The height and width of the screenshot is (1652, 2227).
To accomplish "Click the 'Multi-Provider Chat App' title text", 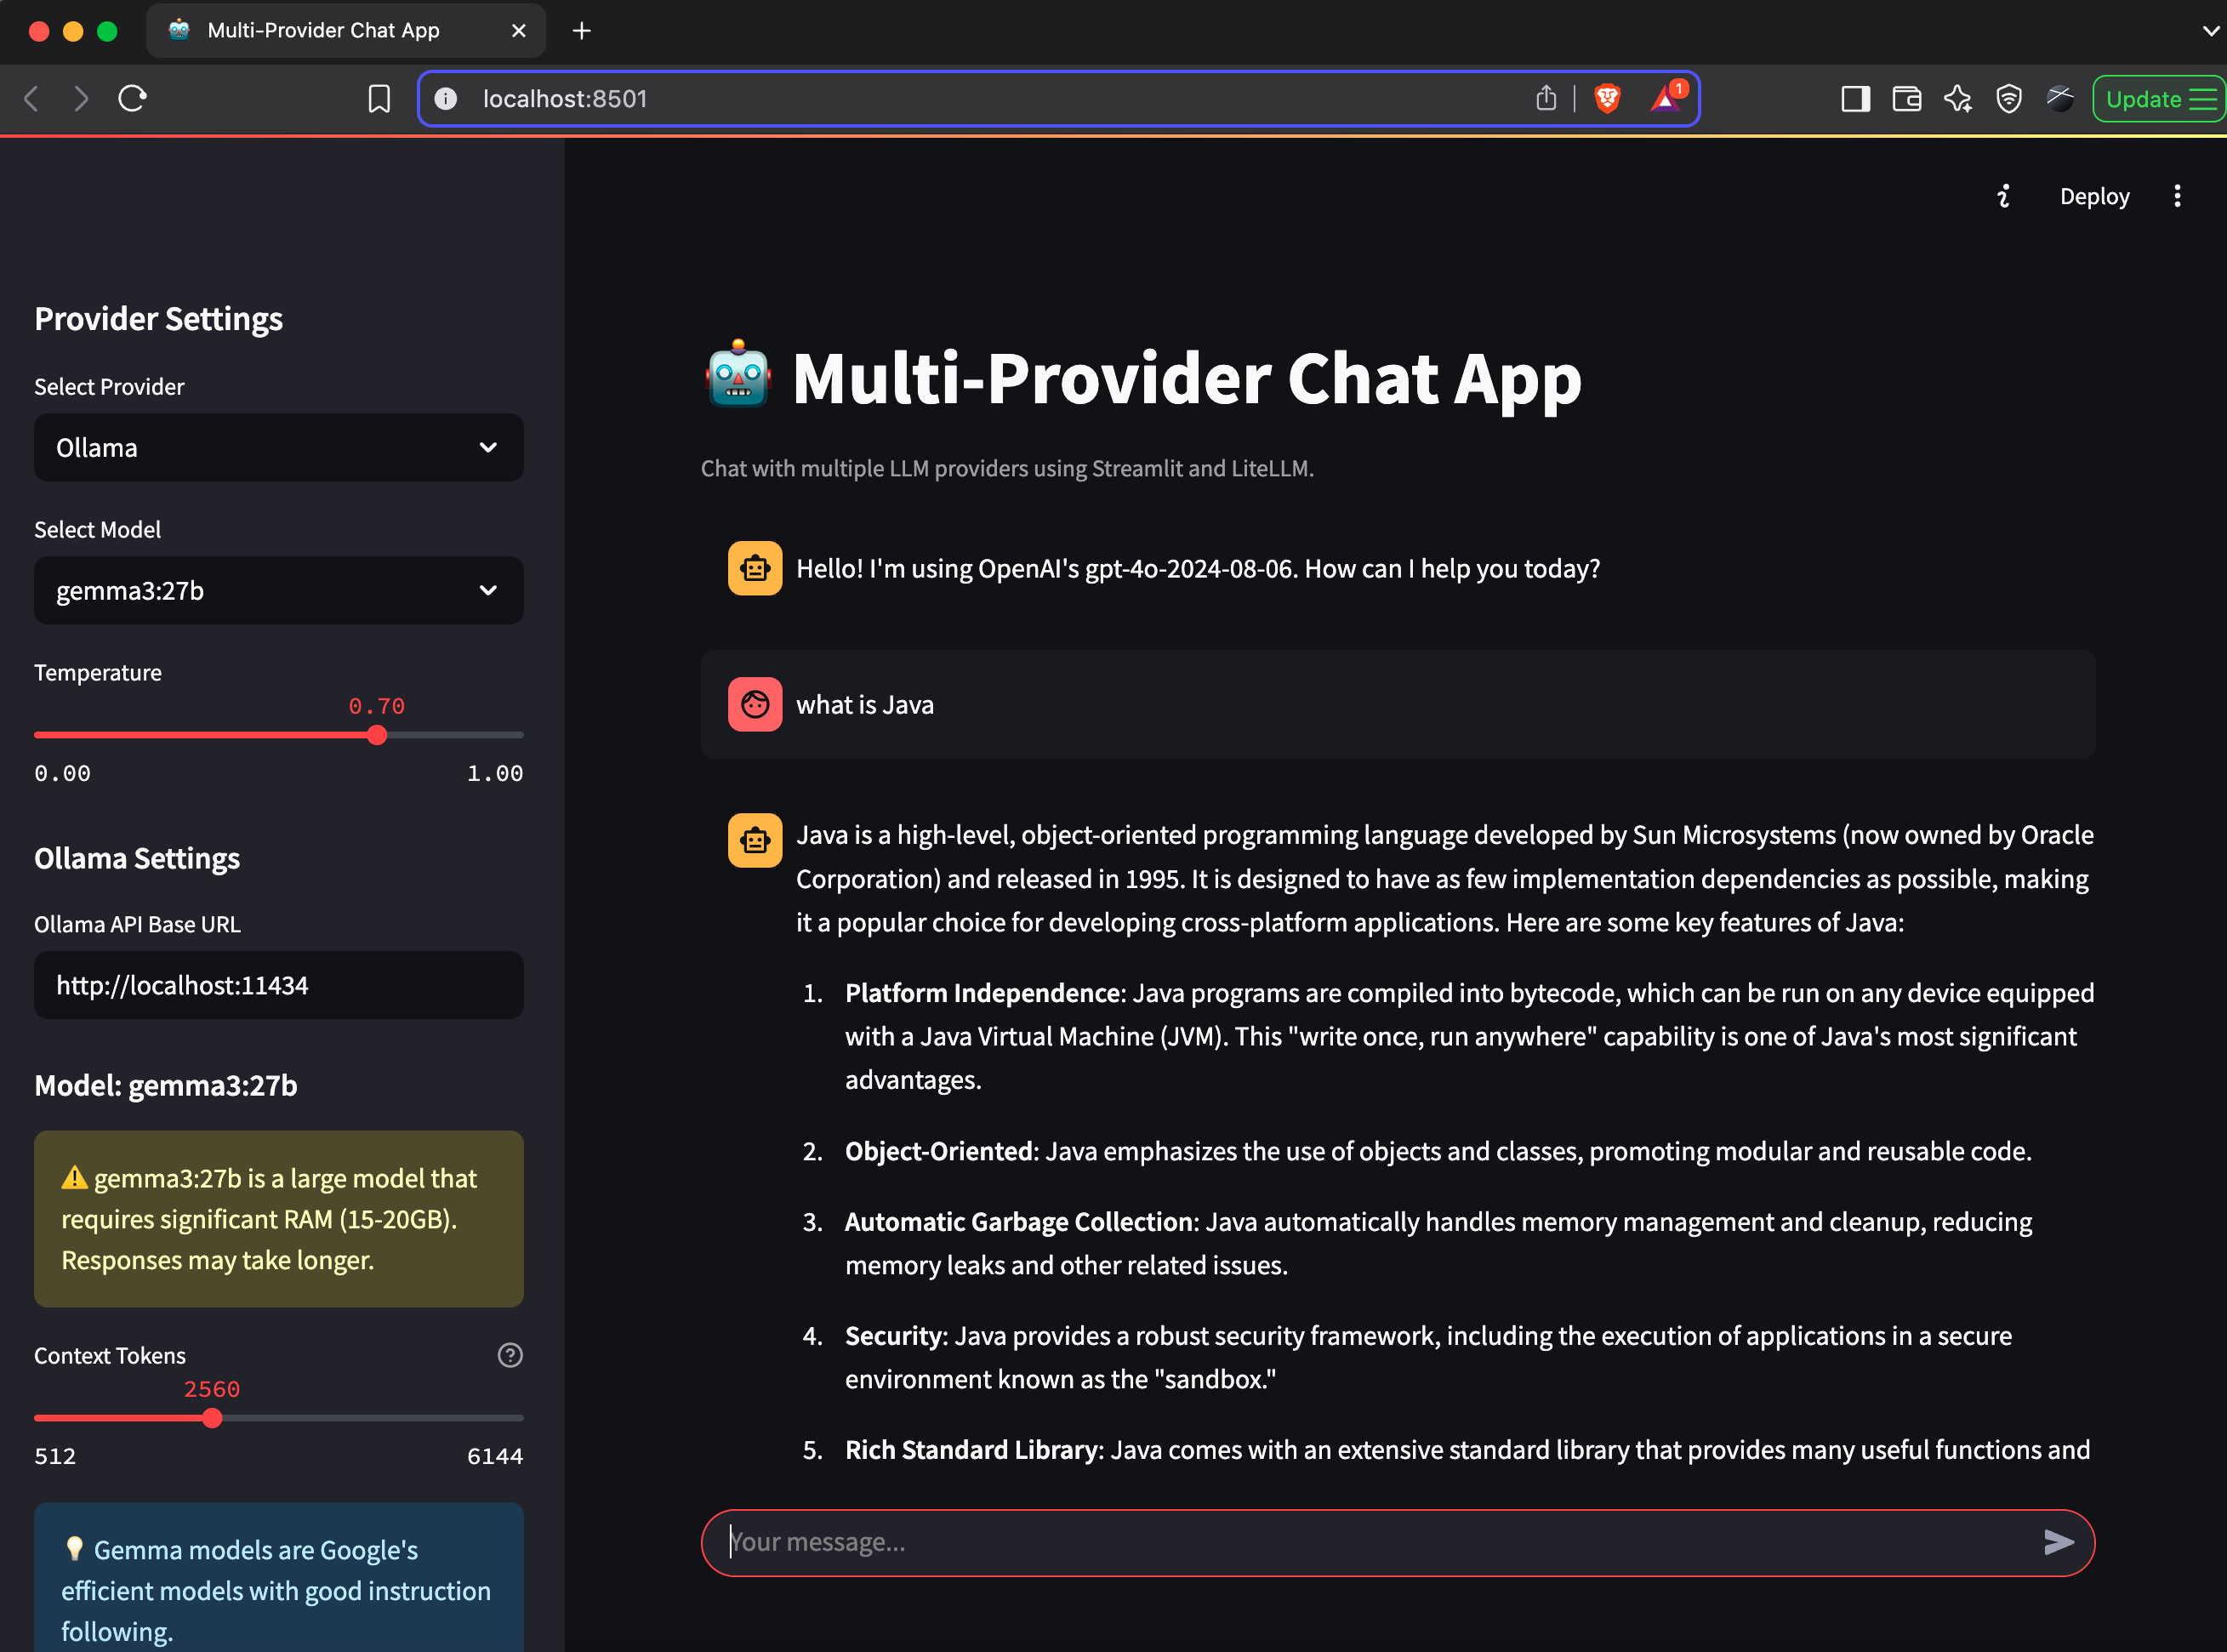I will [x=1187, y=378].
